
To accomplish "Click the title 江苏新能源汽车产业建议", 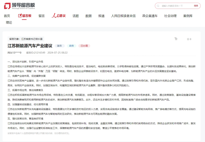I will tap(30, 46).
